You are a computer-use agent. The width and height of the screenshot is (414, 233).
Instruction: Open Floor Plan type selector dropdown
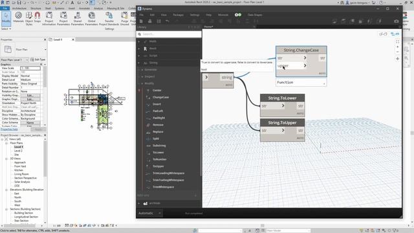click(x=45, y=49)
